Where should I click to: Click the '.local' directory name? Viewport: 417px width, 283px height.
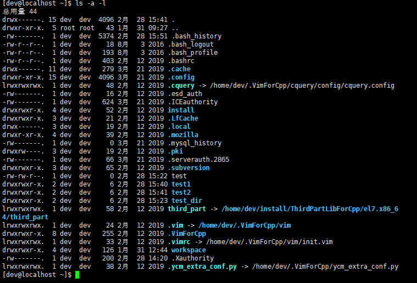pos(179,127)
